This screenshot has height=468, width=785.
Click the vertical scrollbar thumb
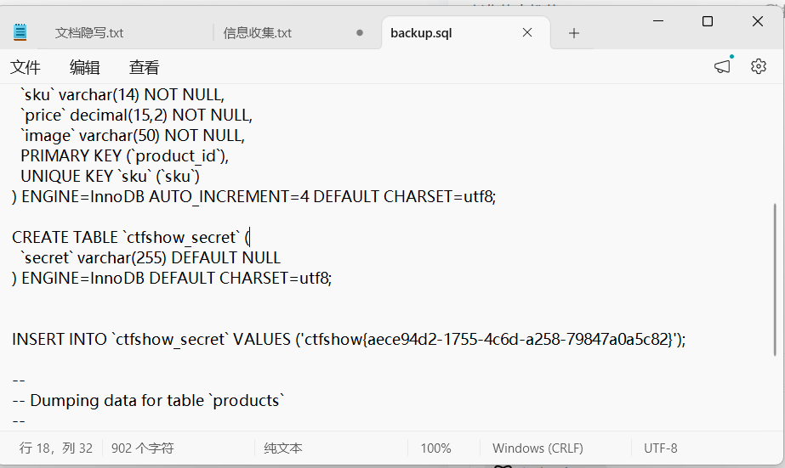pyautogui.click(x=776, y=279)
